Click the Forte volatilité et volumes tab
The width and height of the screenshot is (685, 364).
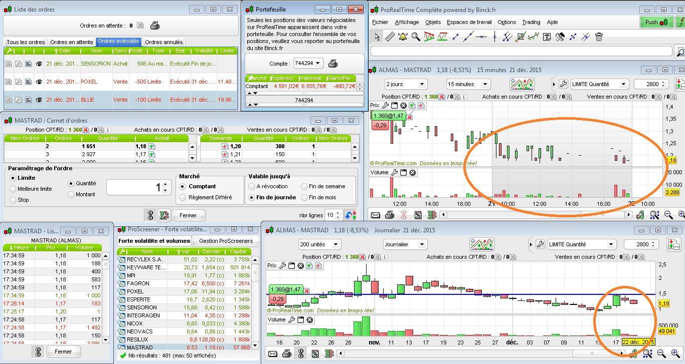pyautogui.click(x=154, y=241)
